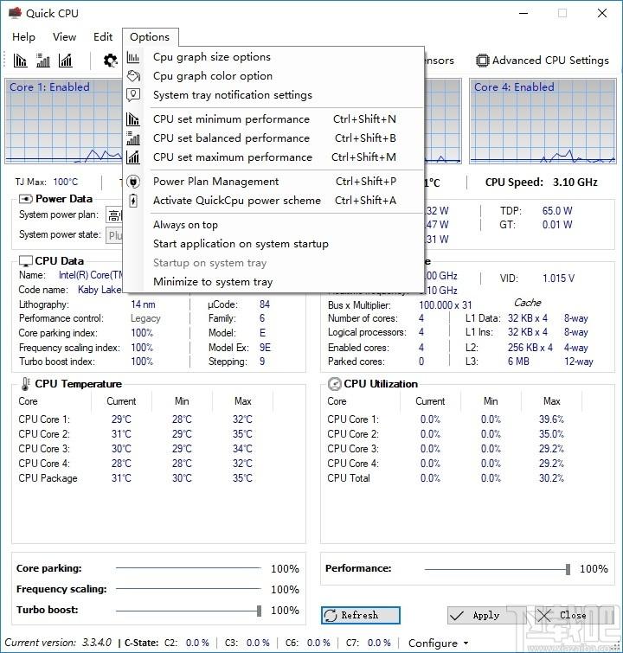Click the Quick CPU title bar app icon
This screenshot has width=623, height=653.
(15, 13)
